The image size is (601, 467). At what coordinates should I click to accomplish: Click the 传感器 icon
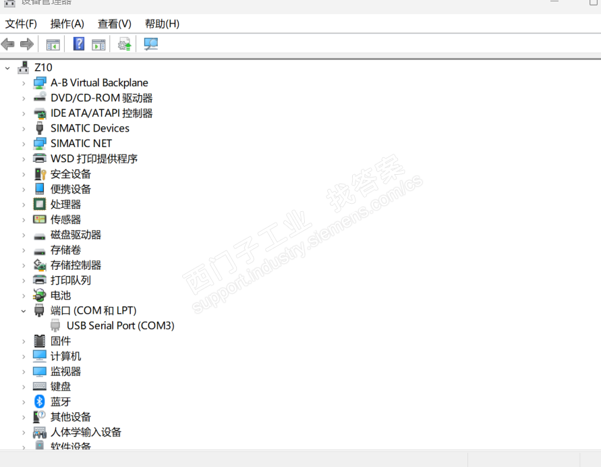pos(40,219)
